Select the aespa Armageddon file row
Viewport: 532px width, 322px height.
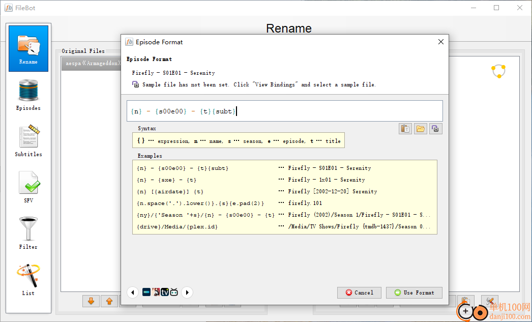(x=91, y=64)
